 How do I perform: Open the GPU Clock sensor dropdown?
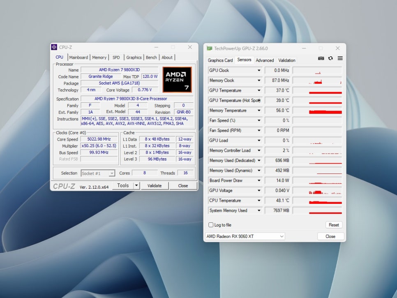259,70
